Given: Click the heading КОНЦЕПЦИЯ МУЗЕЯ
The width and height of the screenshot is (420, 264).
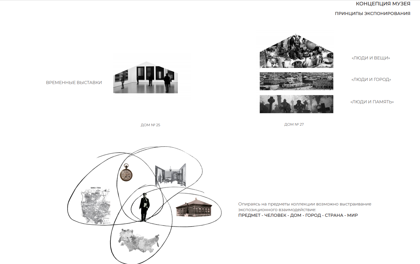Looking at the screenshot, I should pyautogui.click(x=383, y=4).
